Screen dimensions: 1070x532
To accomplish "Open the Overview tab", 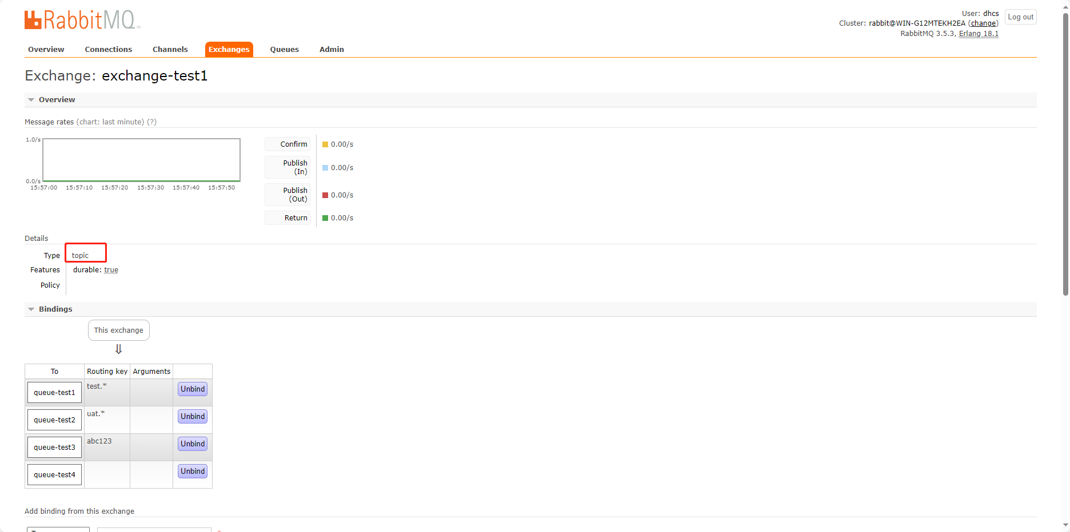I will click(x=46, y=50).
